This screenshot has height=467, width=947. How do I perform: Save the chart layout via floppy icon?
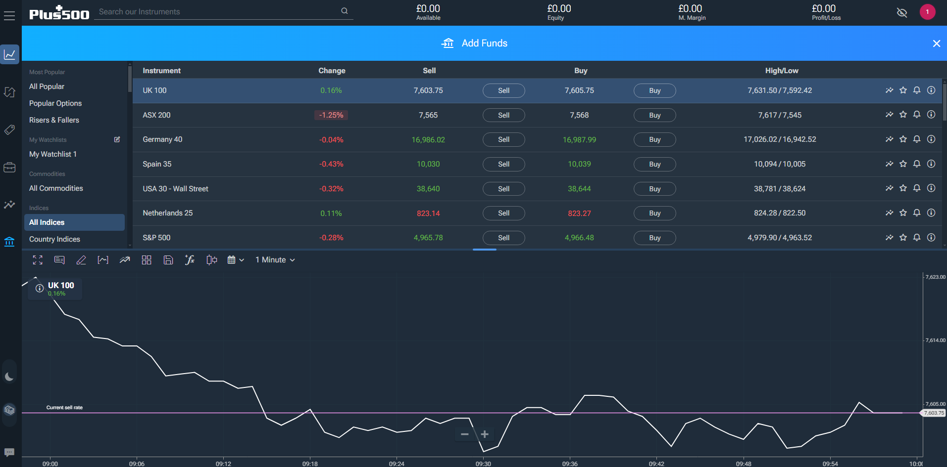click(x=168, y=260)
